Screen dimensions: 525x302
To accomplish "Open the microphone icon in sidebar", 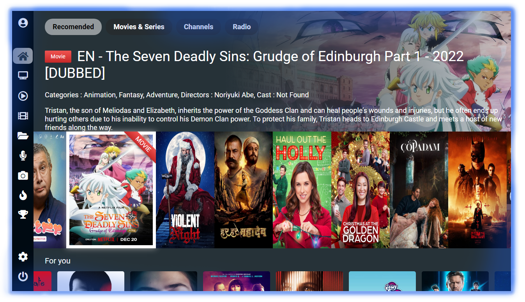I will pos(23,156).
